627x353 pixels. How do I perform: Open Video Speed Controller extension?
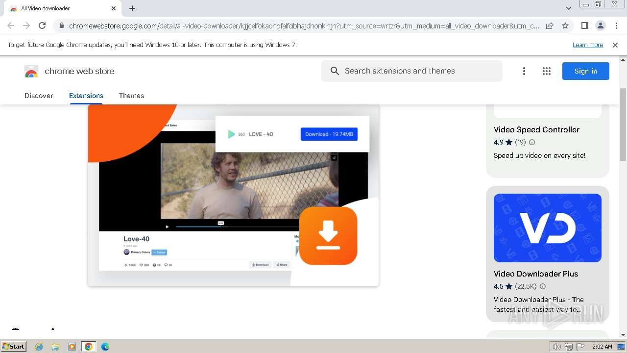coord(536,129)
